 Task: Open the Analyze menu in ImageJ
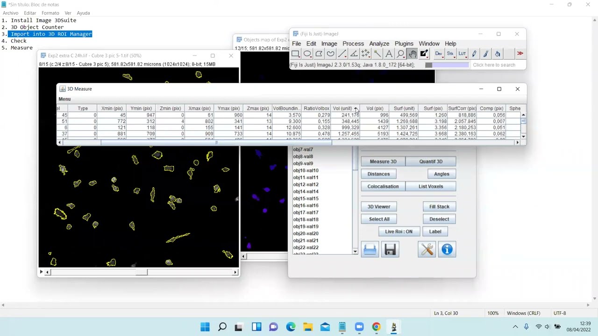click(379, 43)
